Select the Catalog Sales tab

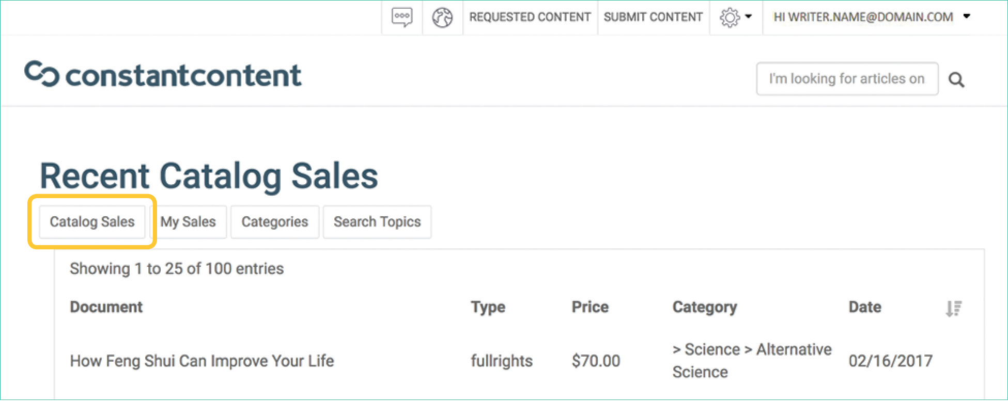(92, 222)
